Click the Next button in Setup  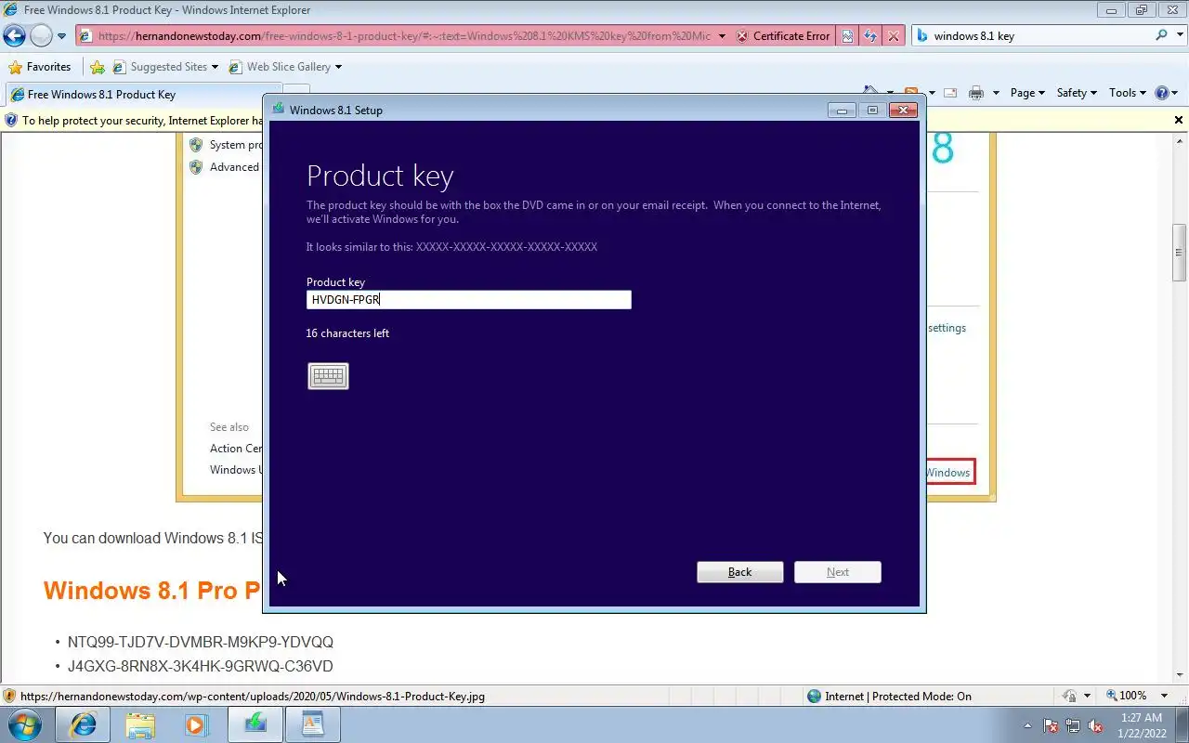[x=838, y=572]
